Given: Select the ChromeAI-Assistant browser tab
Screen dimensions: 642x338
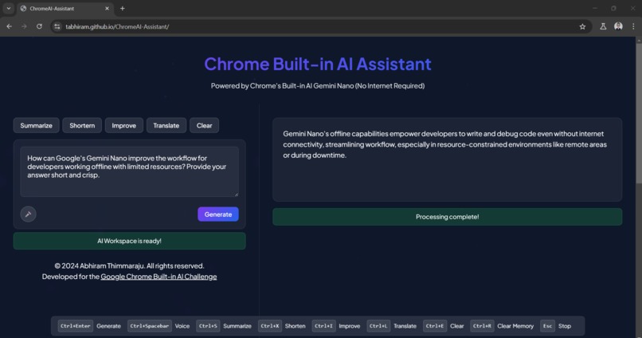Looking at the screenshot, I should 65,9.
